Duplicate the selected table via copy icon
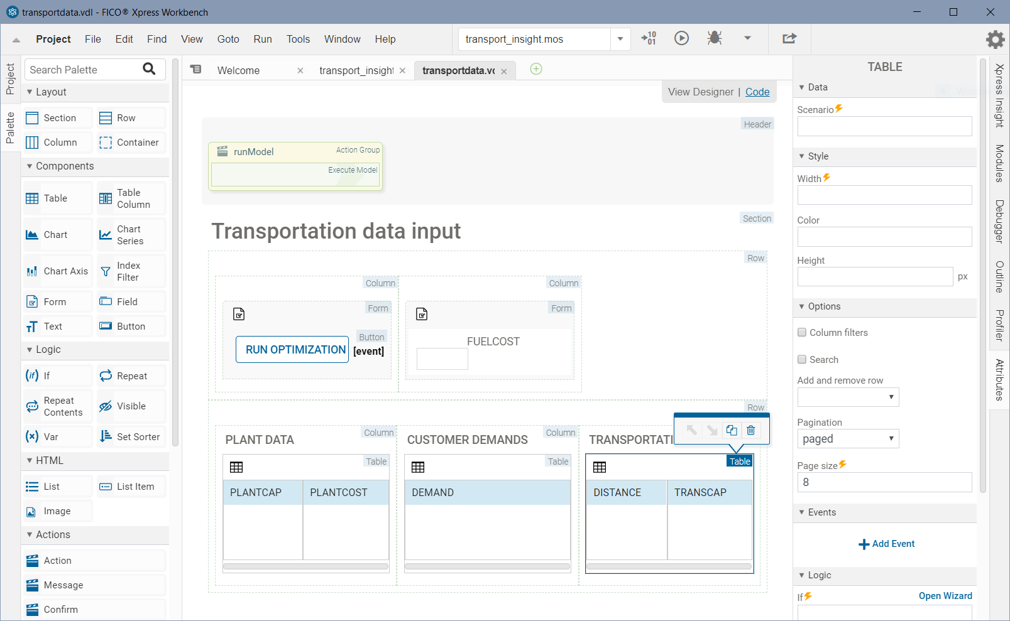 (731, 430)
